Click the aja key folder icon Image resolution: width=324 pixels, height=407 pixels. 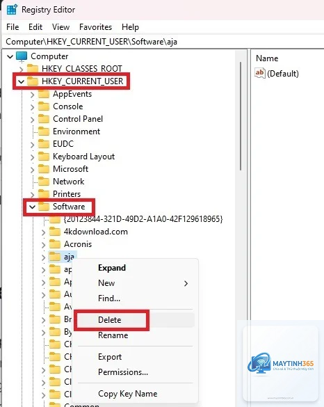pos(55,257)
